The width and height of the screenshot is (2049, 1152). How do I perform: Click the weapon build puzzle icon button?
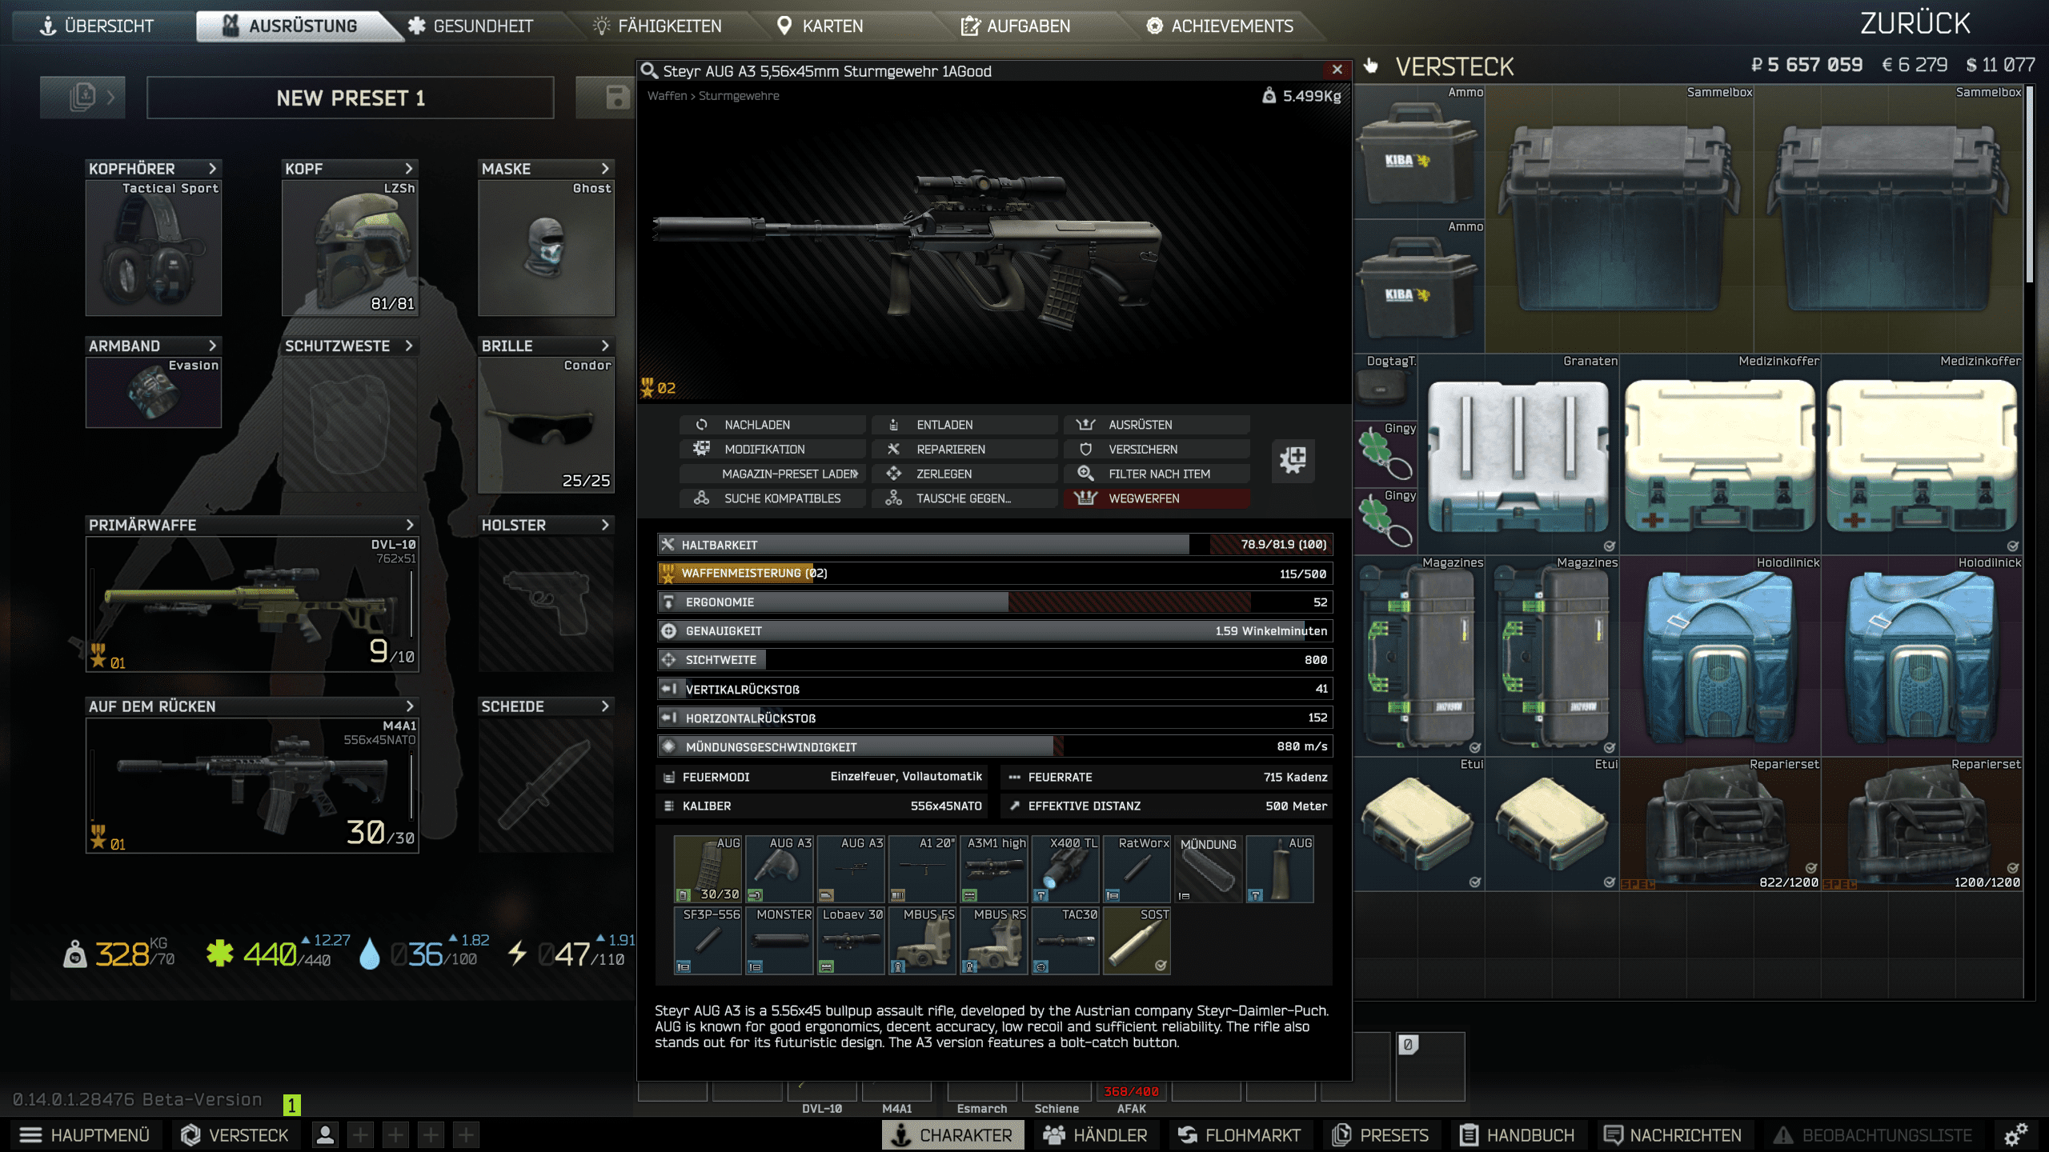1293,460
